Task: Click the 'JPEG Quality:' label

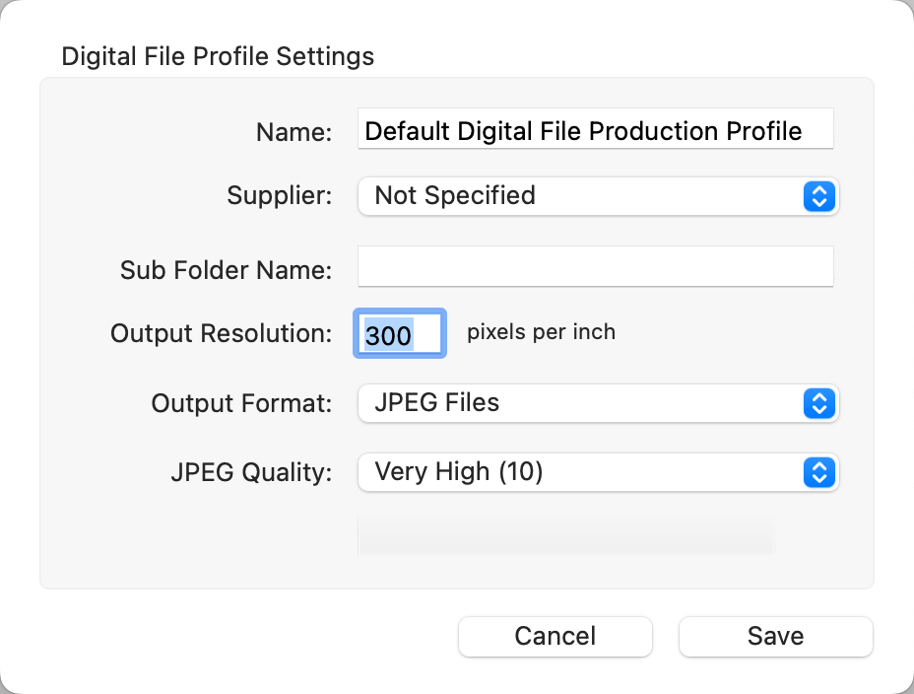Action: coord(251,472)
